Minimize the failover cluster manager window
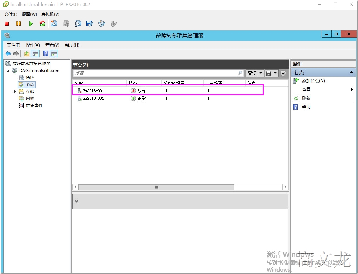Screen dimensions: 358x274 327,35
